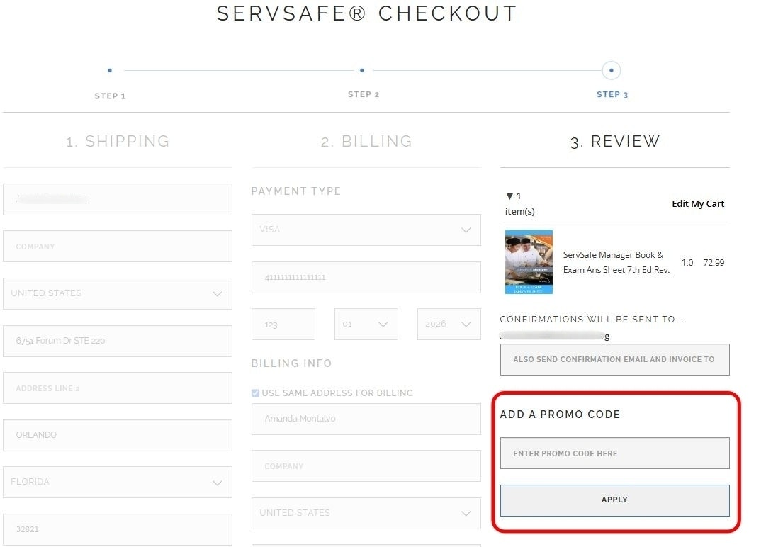Click the CVV field showing 123

(x=283, y=325)
